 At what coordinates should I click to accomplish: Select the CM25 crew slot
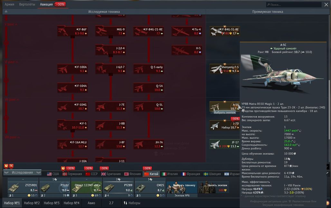pos(150,187)
